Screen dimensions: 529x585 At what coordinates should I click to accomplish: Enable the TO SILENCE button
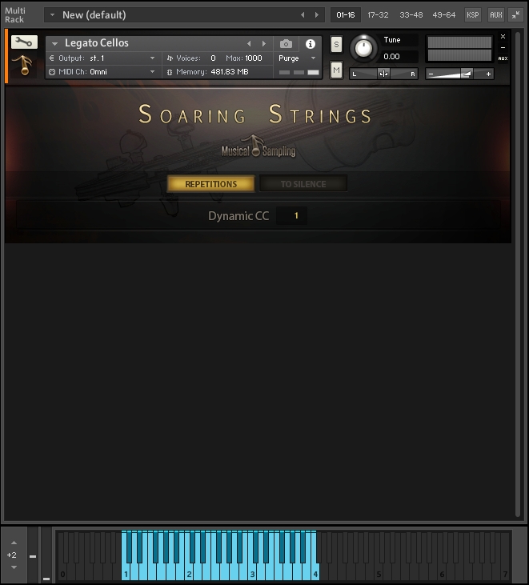pos(303,184)
